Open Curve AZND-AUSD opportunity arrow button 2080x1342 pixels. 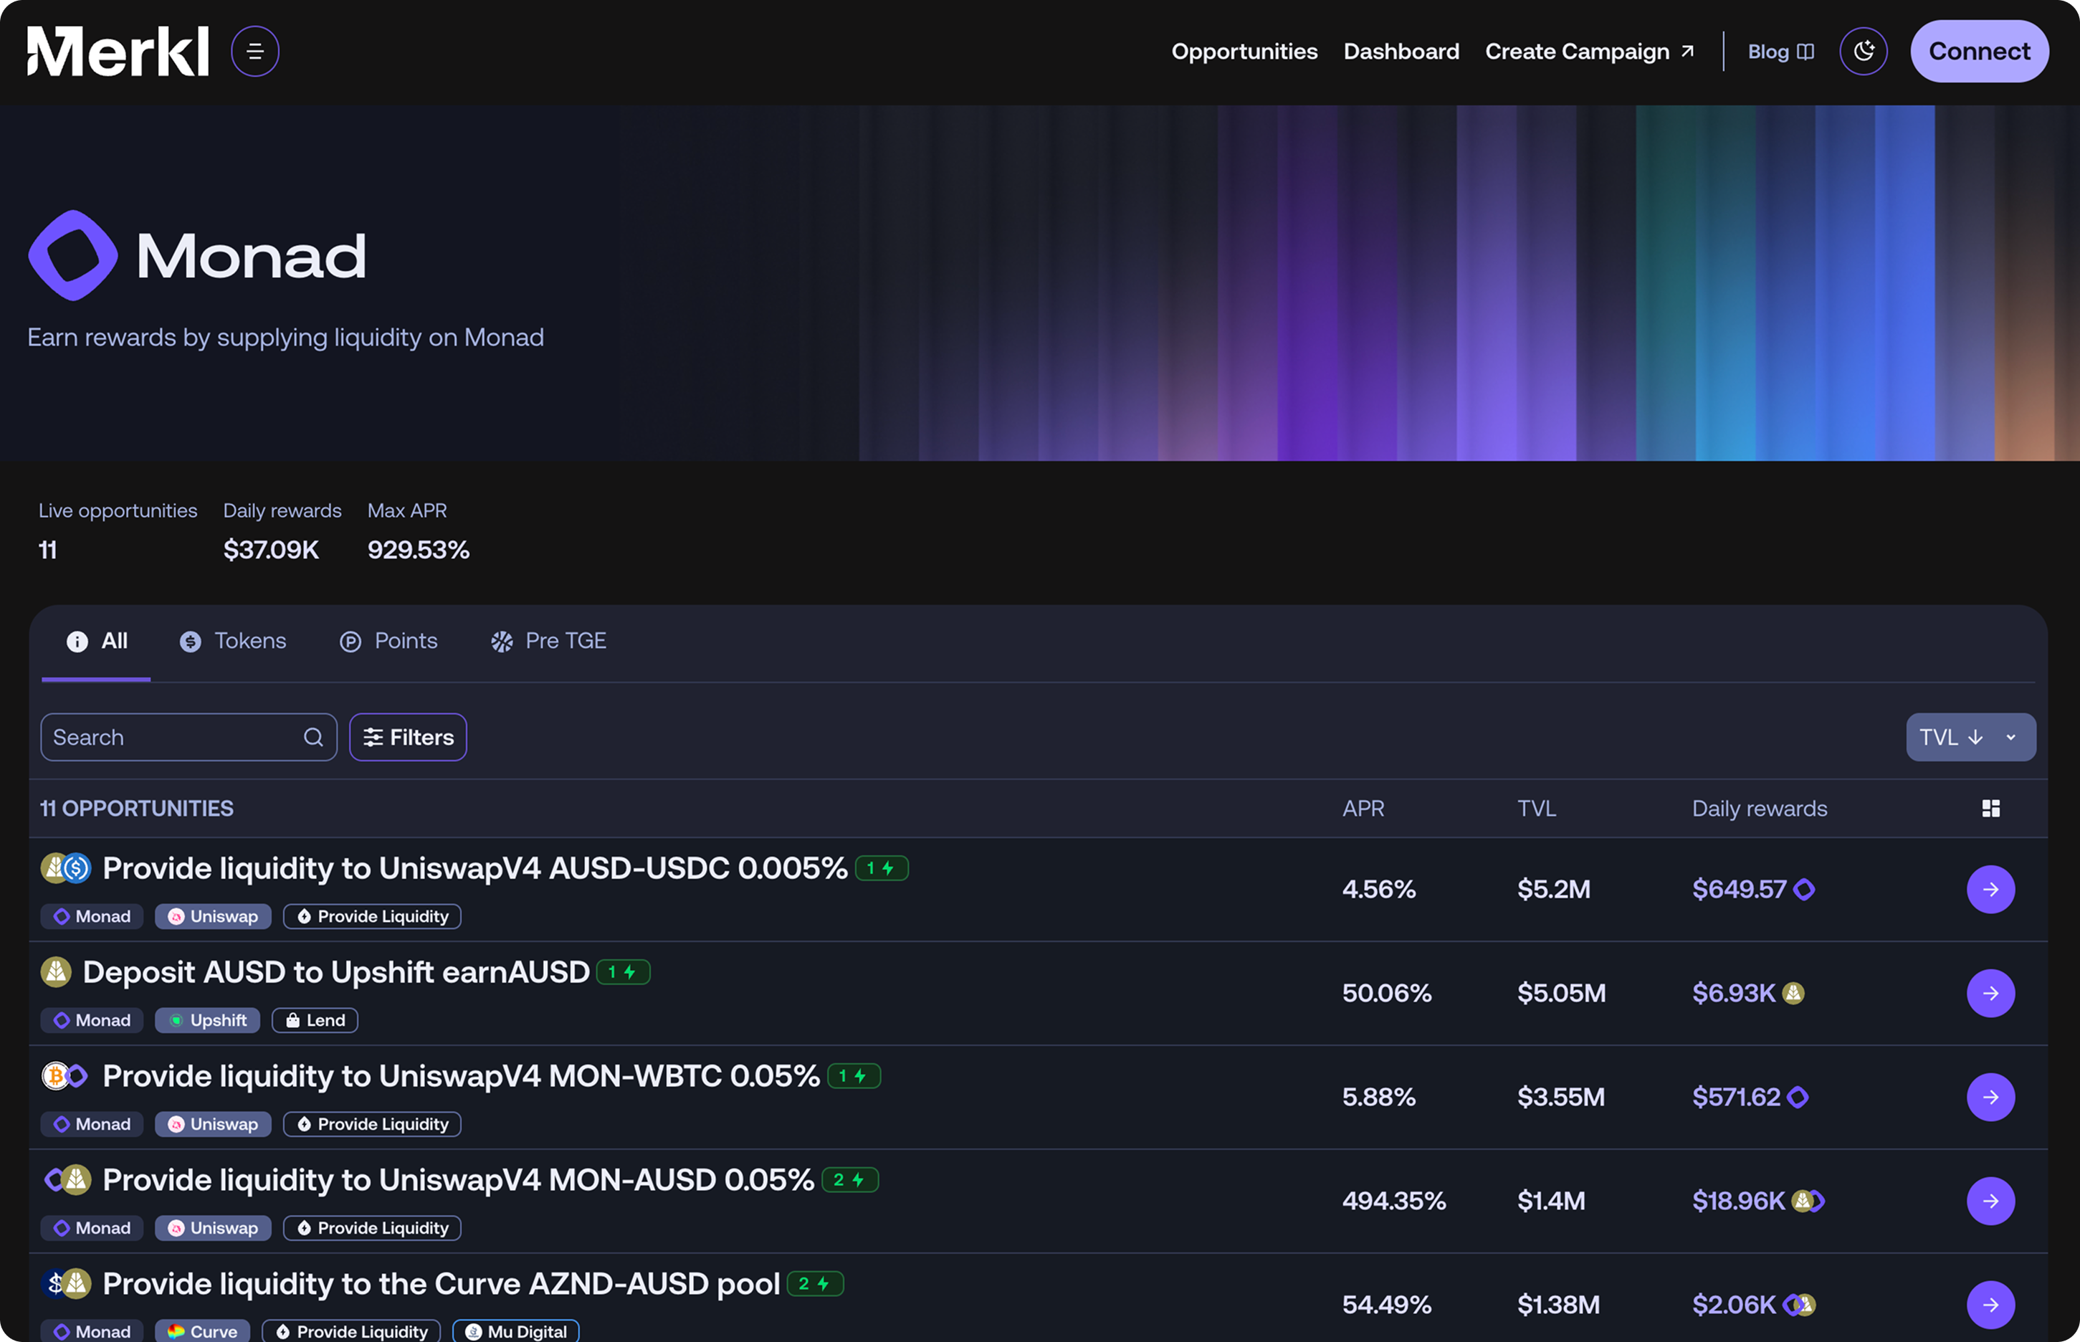click(1990, 1304)
